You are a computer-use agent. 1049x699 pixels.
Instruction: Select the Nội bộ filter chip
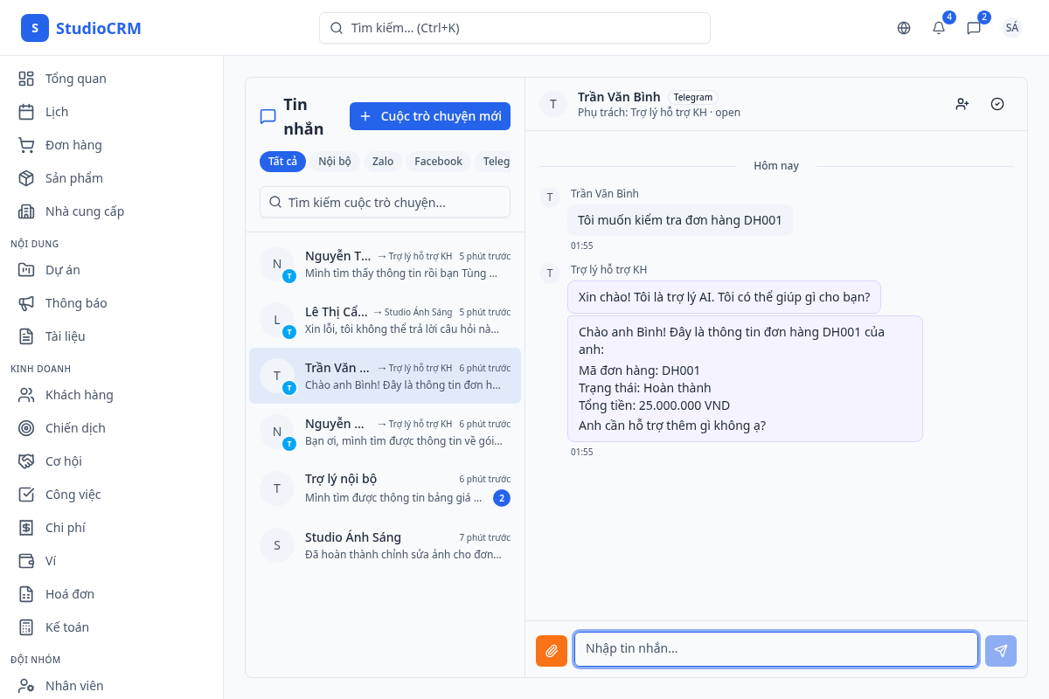coord(334,162)
